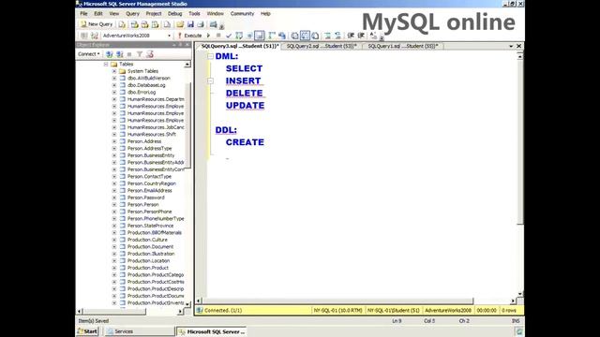This screenshot has width=600, height=337.
Task: Click Analysis Services XMLA Query icon
Action: [x=155, y=24]
